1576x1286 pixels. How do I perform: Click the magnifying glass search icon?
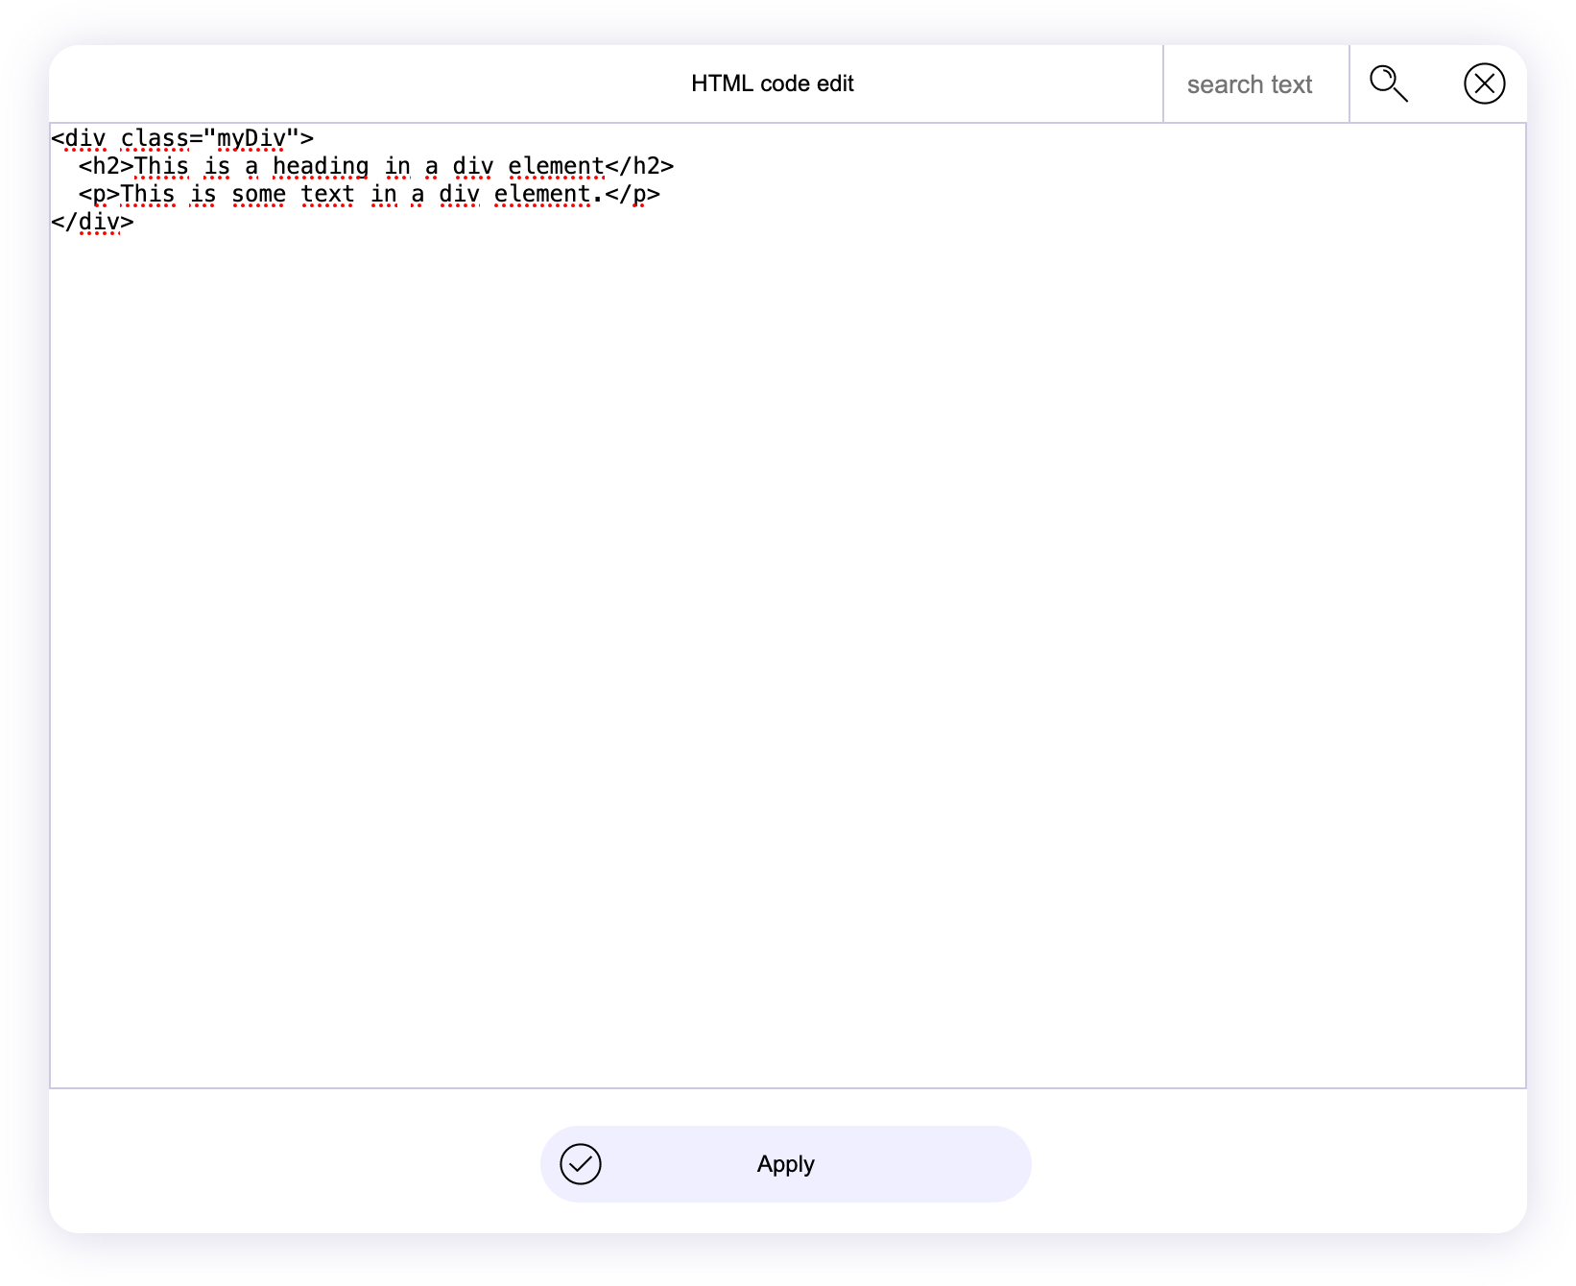[x=1388, y=83]
